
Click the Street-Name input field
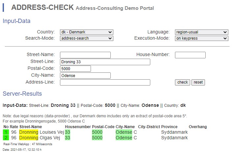(x=85, y=55)
